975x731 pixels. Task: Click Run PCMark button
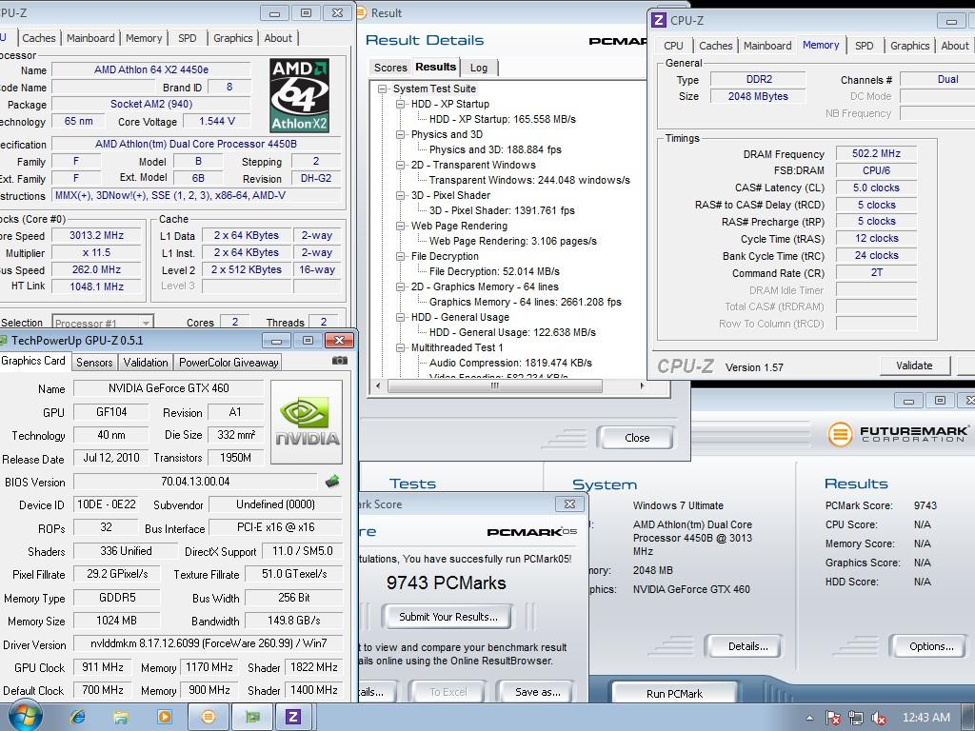click(675, 693)
